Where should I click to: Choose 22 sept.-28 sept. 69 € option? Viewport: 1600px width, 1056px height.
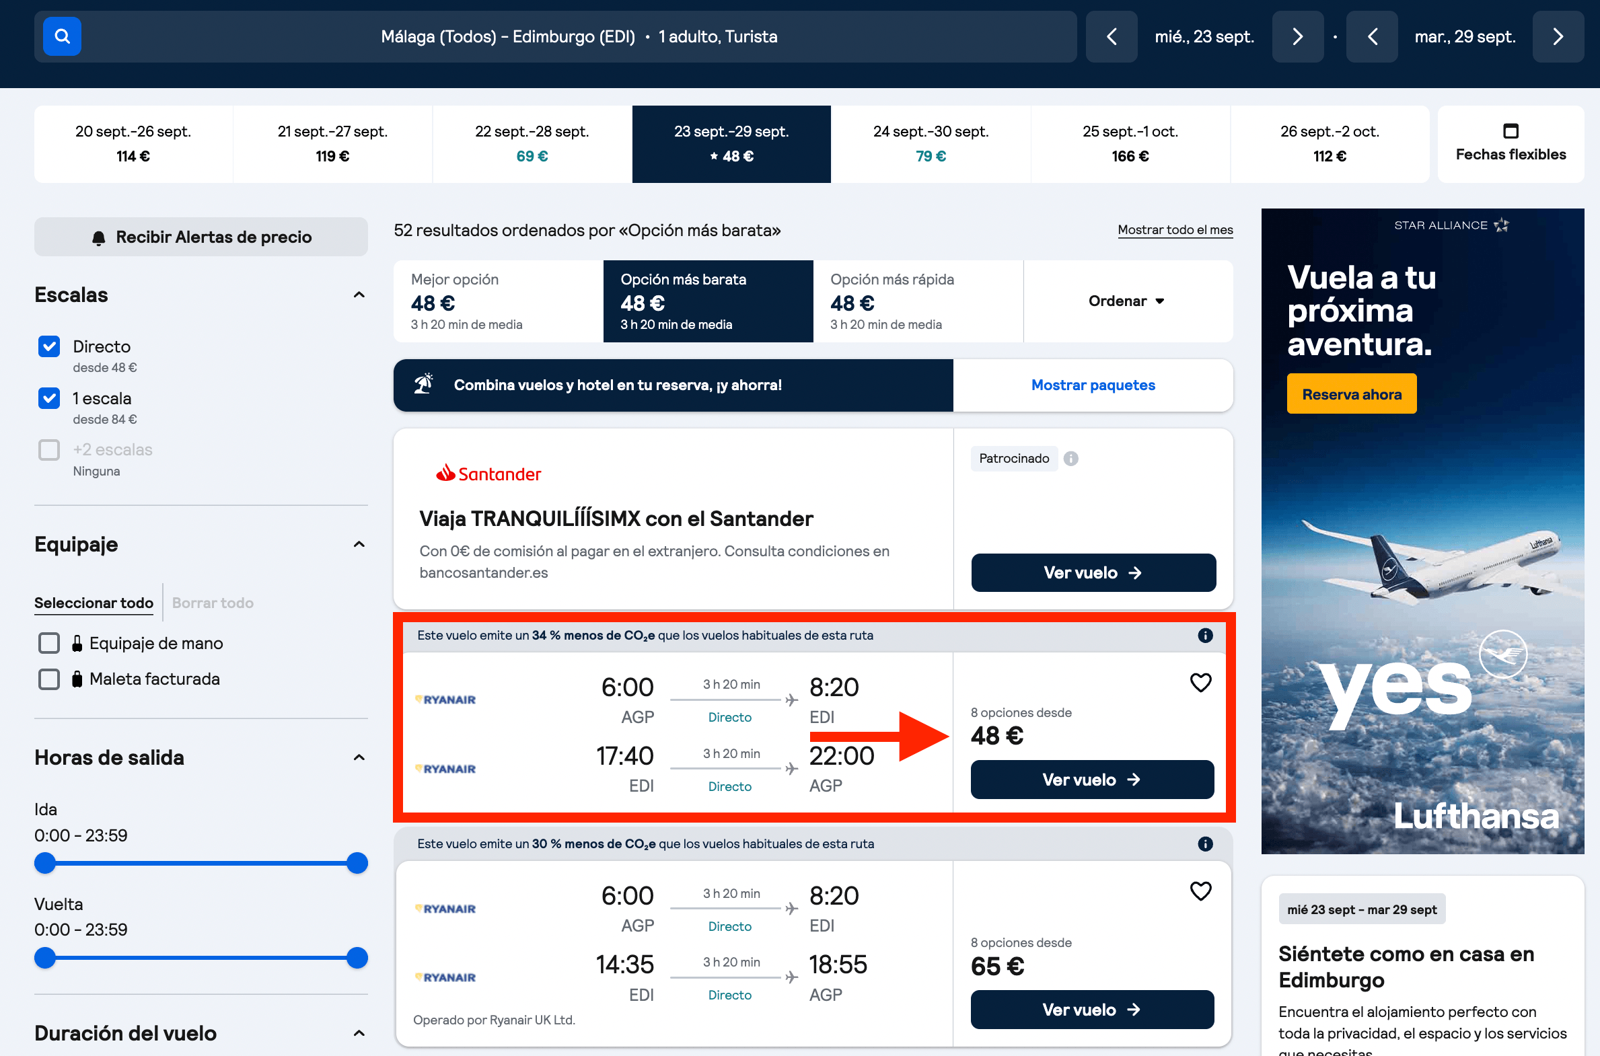pyautogui.click(x=532, y=143)
